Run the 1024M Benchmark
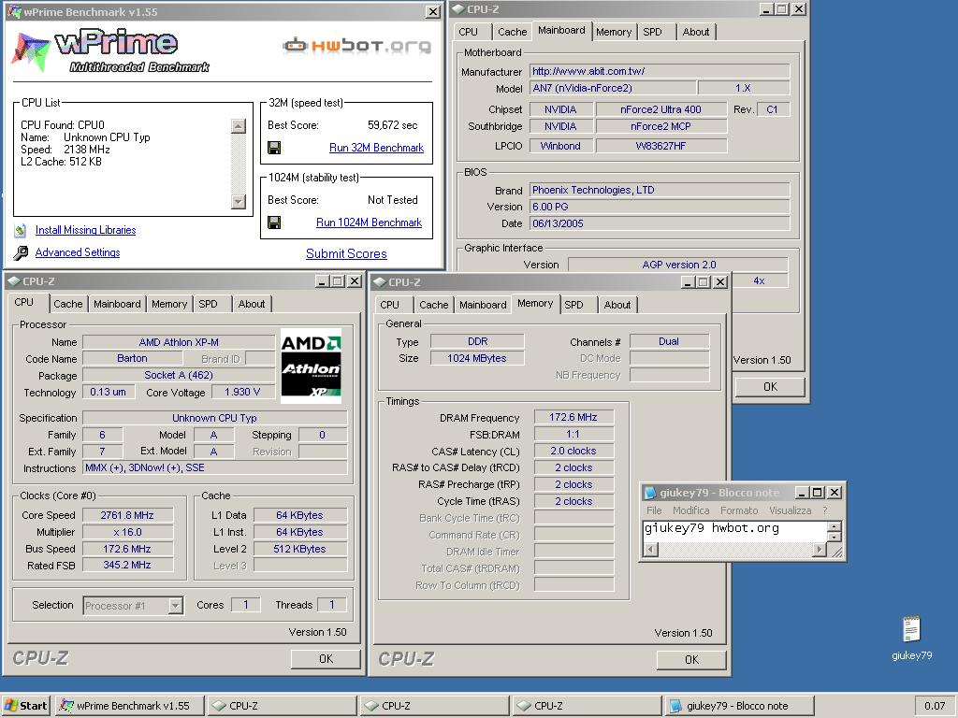The image size is (958, 718). pyautogui.click(x=369, y=223)
